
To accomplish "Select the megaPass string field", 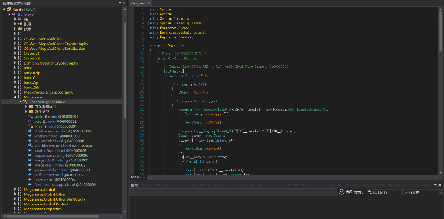I will coord(44,165).
